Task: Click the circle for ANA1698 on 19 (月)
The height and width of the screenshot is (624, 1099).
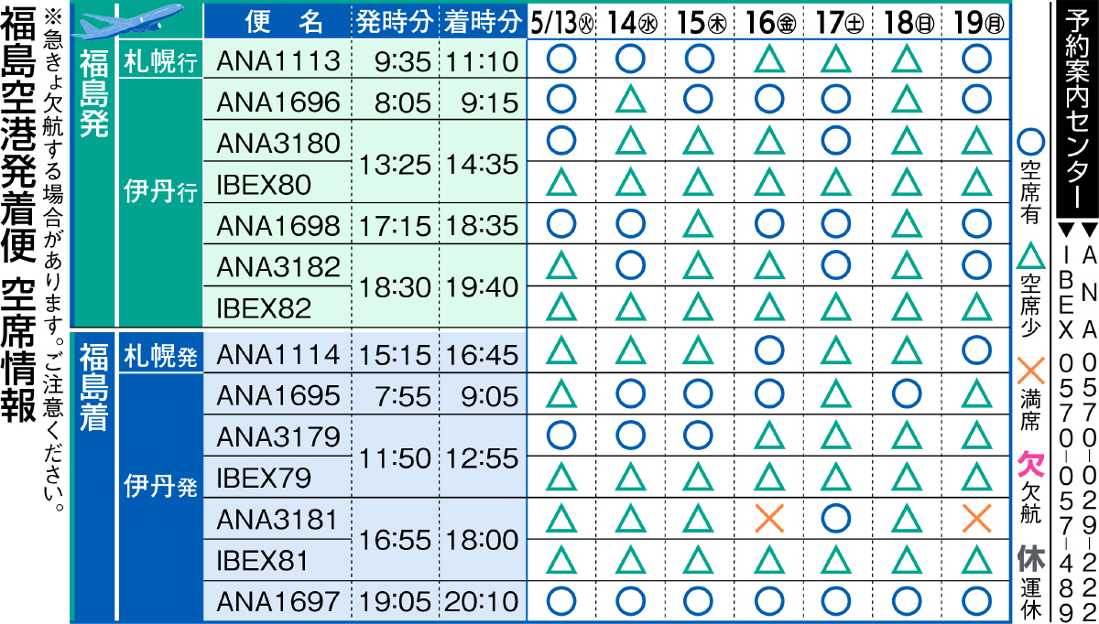Action: 977,223
